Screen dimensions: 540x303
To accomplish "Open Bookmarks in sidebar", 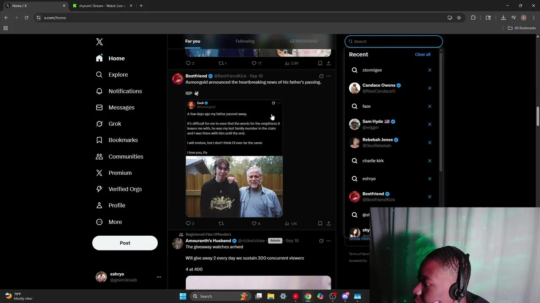I will pos(117,140).
